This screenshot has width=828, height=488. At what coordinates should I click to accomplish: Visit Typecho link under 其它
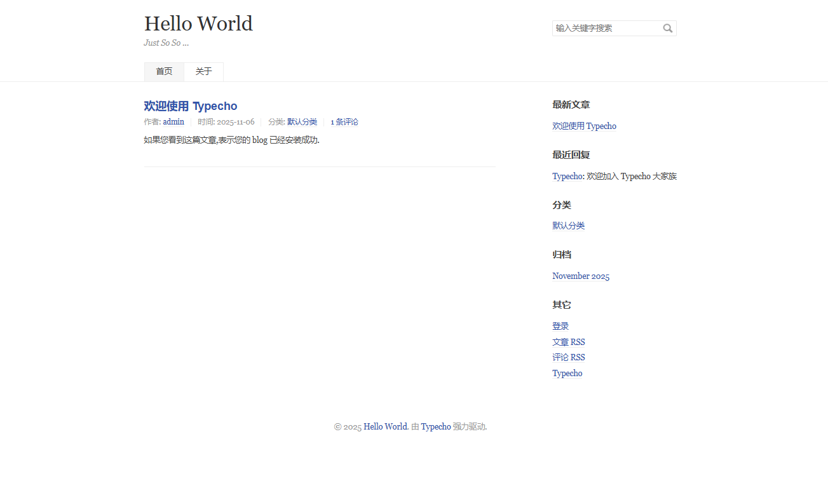coord(567,373)
